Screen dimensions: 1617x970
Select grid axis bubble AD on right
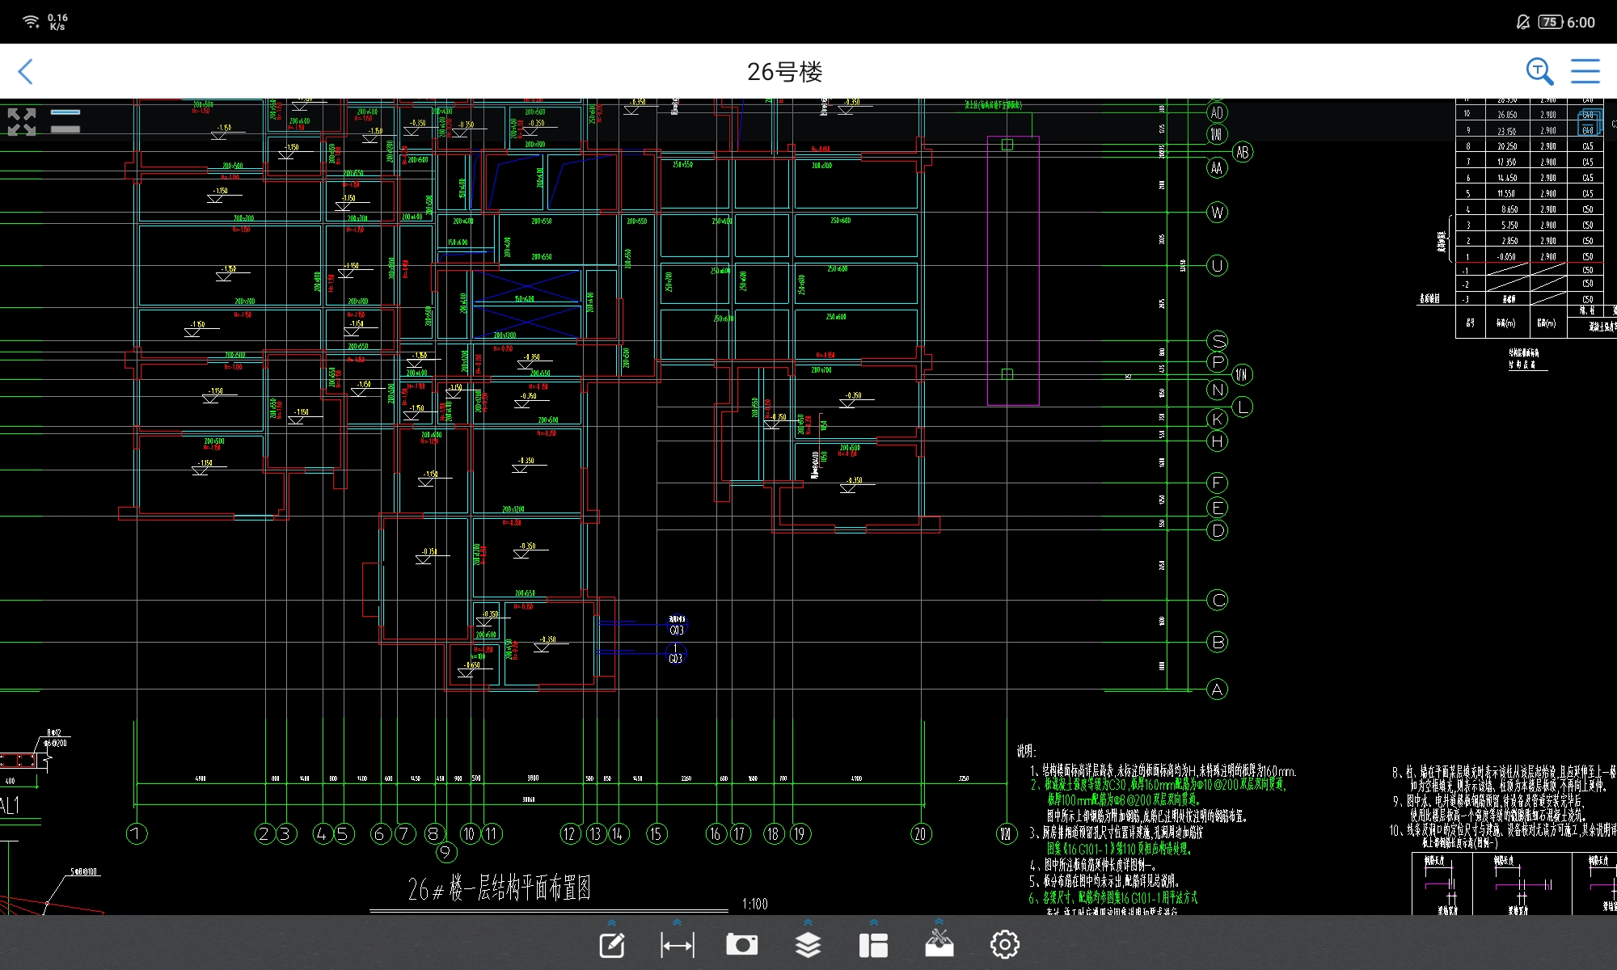(x=1217, y=112)
